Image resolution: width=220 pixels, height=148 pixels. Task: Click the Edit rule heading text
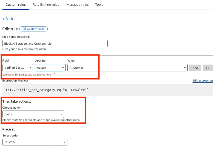tap(10, 29)
